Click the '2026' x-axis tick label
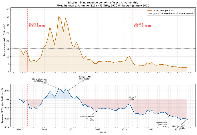Viewport: 197px width, 135px height. [177, 130]
